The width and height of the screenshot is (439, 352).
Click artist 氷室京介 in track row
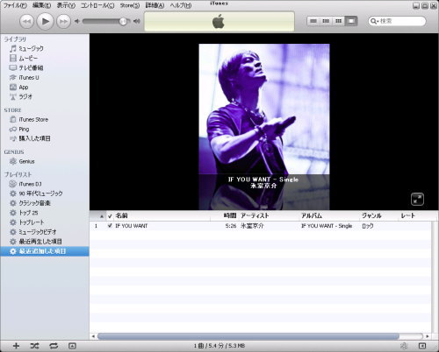252,226
